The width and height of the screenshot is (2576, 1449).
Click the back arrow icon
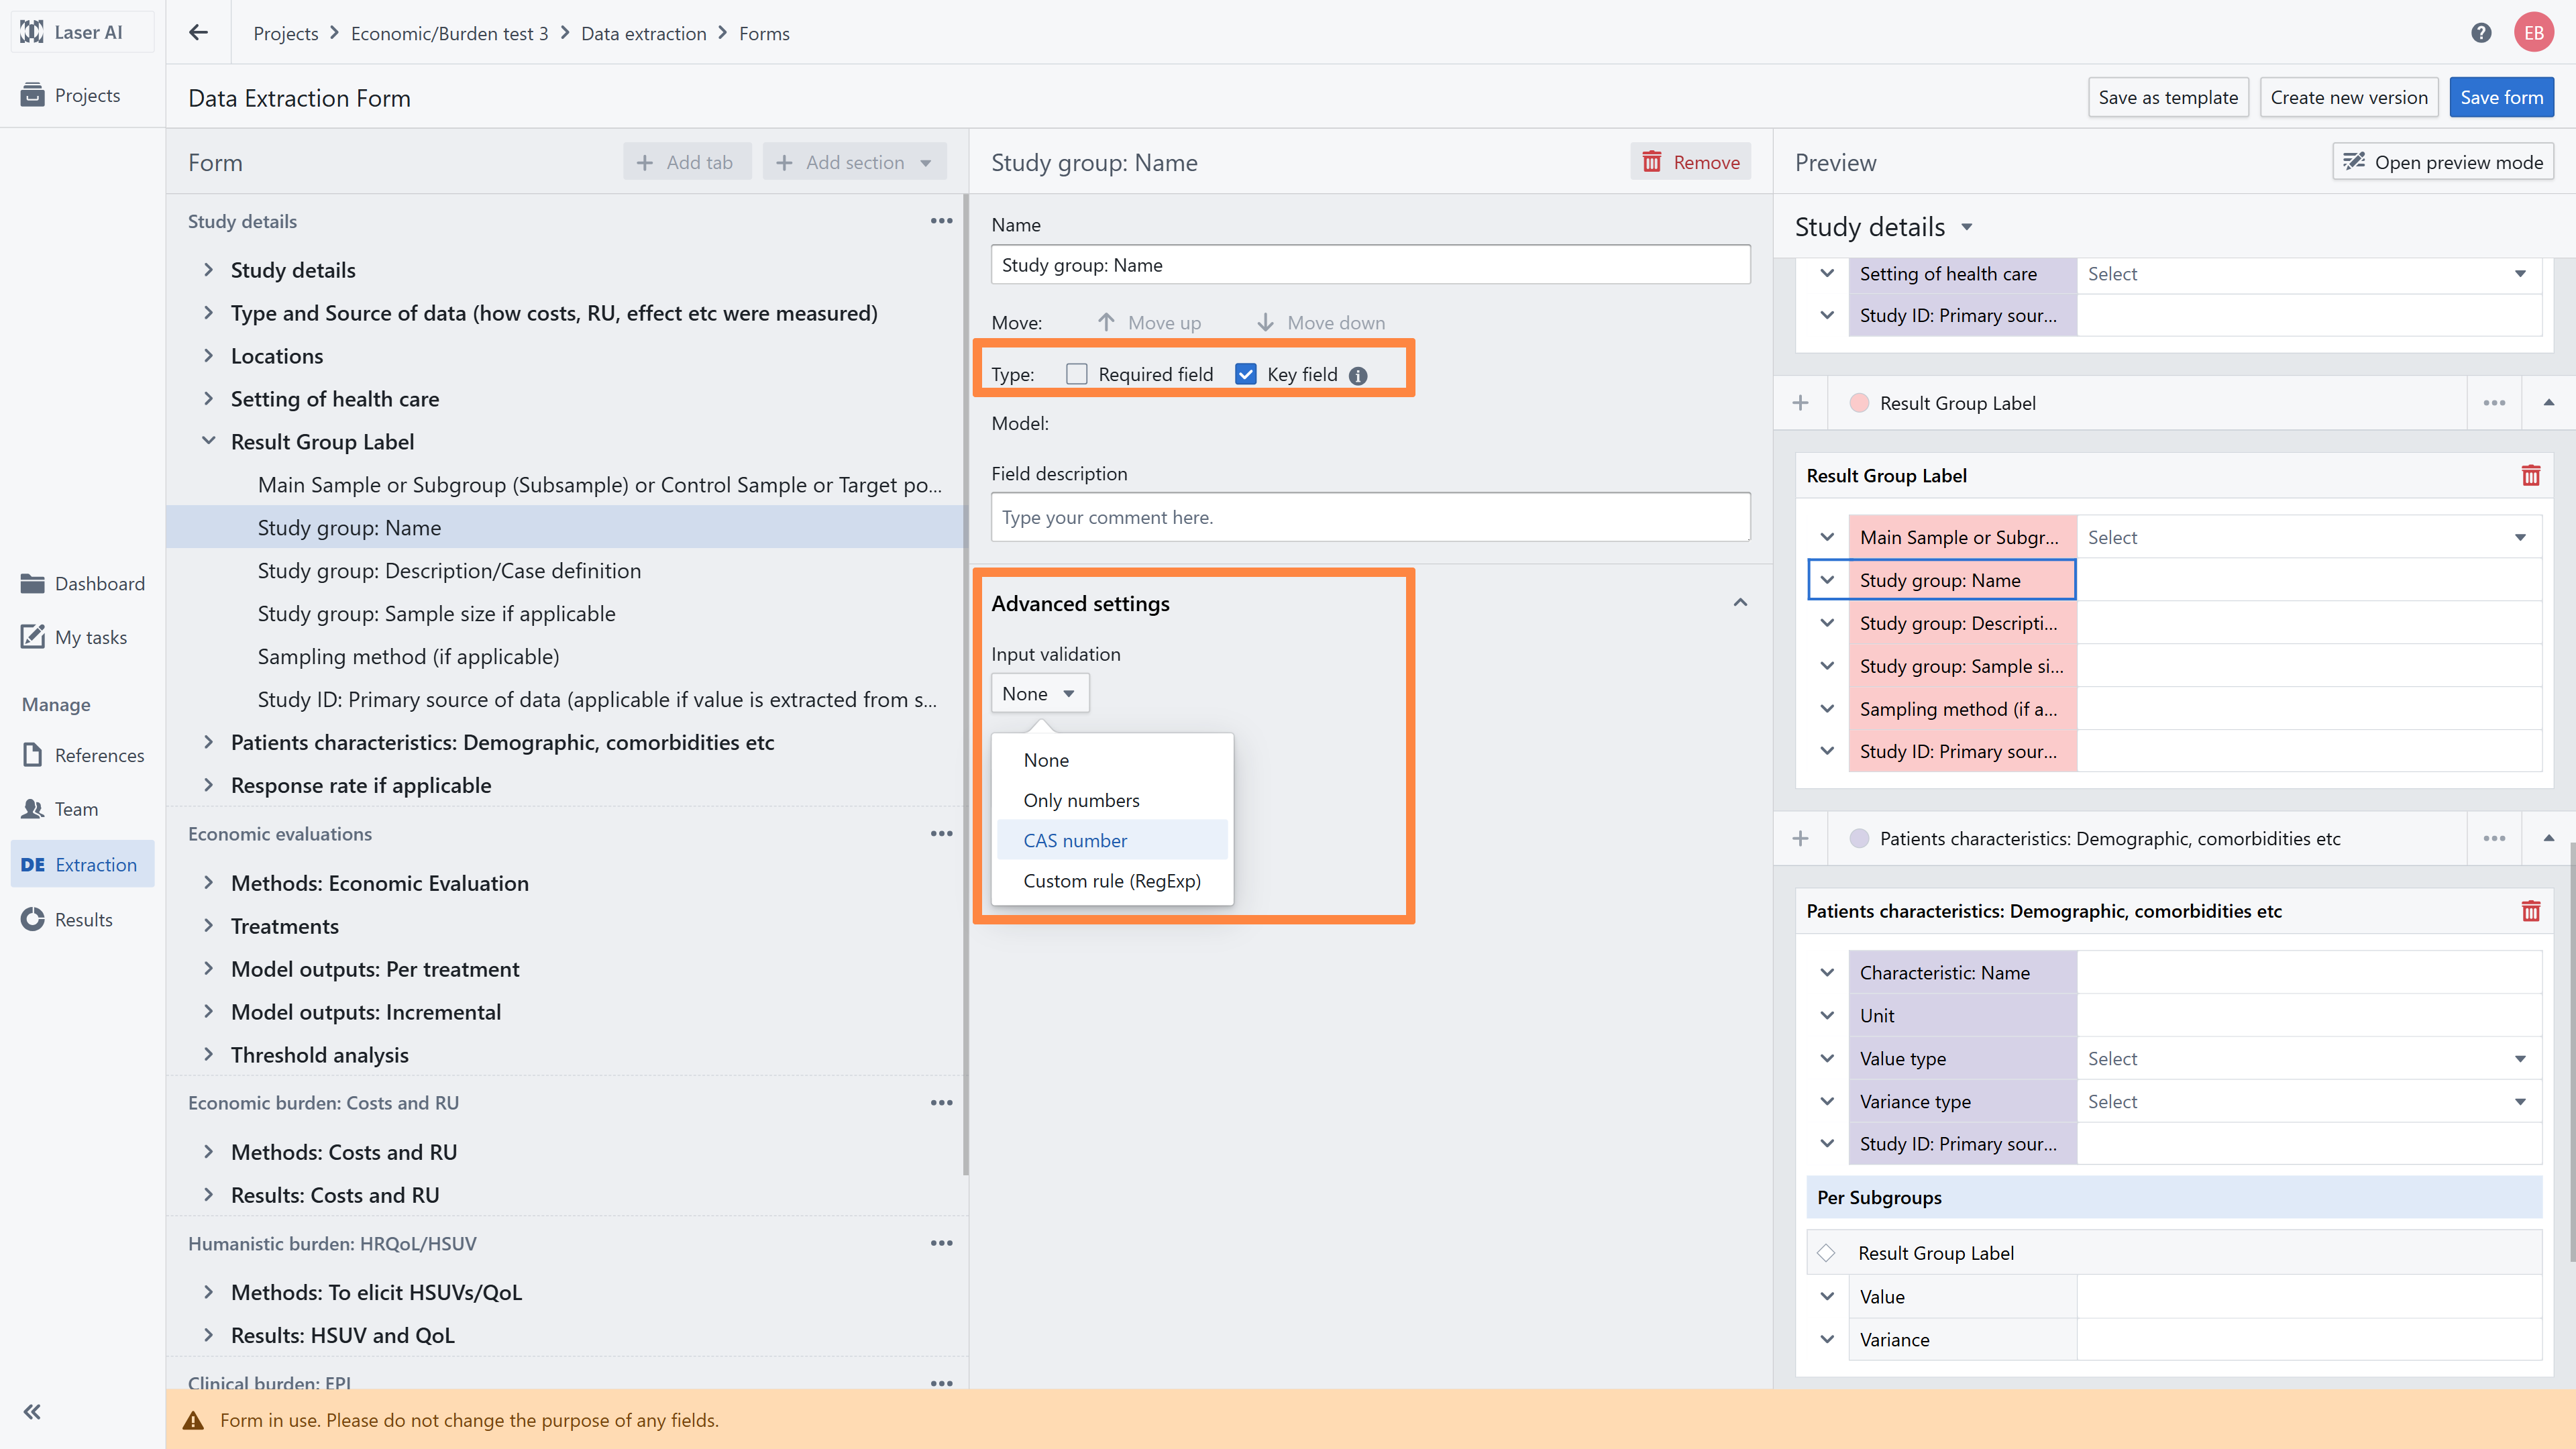point(198,33)
